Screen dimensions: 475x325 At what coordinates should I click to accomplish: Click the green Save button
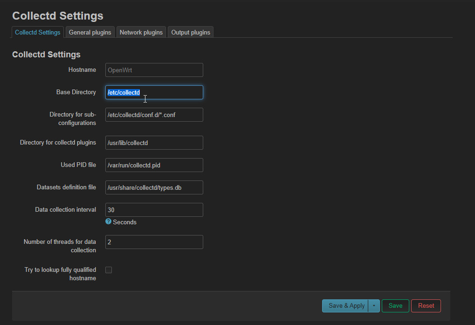(395, 306)
